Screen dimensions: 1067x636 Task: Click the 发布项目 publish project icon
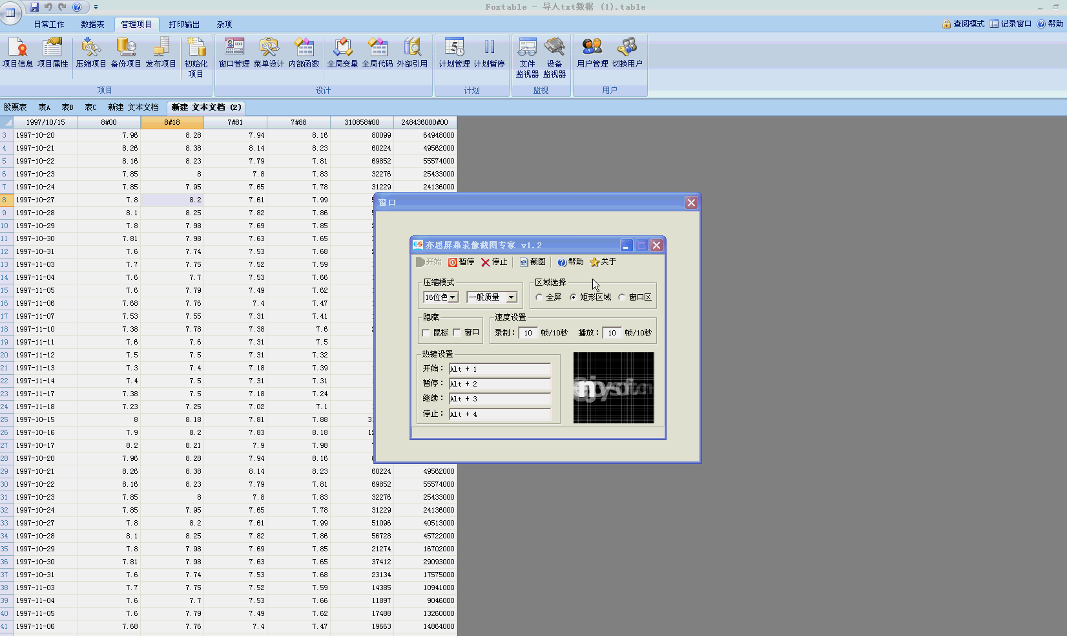(161, 52)
